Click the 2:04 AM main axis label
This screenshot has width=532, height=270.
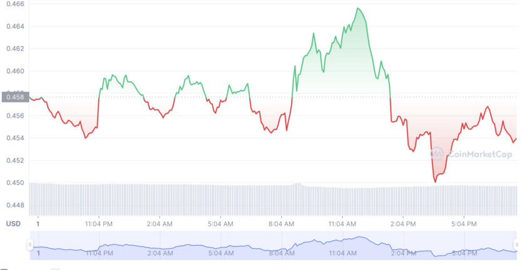pos(160,224)
